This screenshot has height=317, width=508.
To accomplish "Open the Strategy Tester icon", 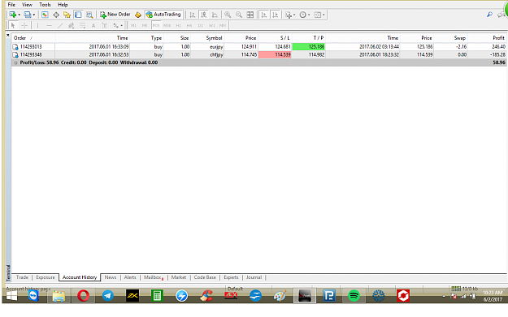I will tap(89, 15).
